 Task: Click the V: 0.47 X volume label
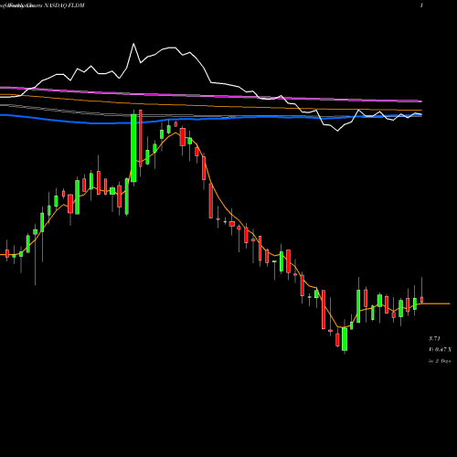(x=441, y=349)
